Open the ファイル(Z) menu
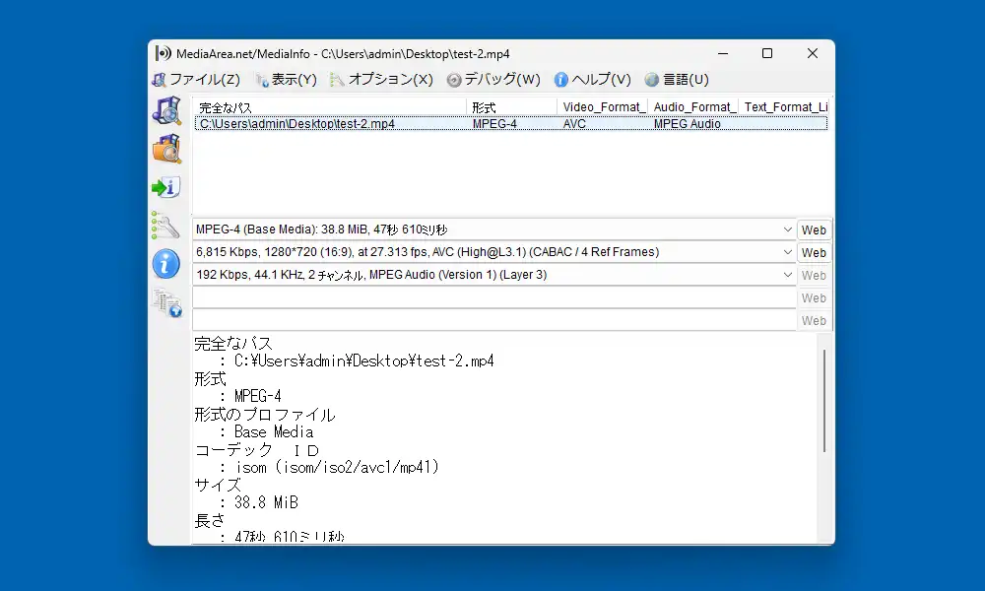The height and width of the screenshot is (591, 985). [x=196, y=79]
